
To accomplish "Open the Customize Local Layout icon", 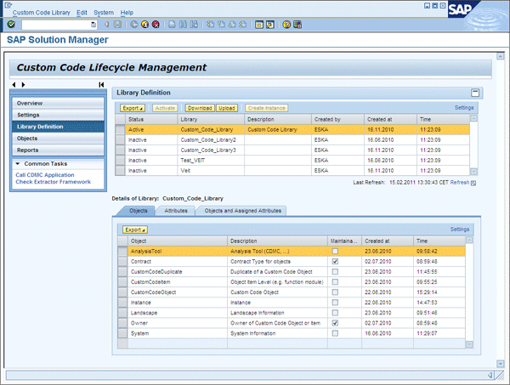I will (x=297, y=25).
